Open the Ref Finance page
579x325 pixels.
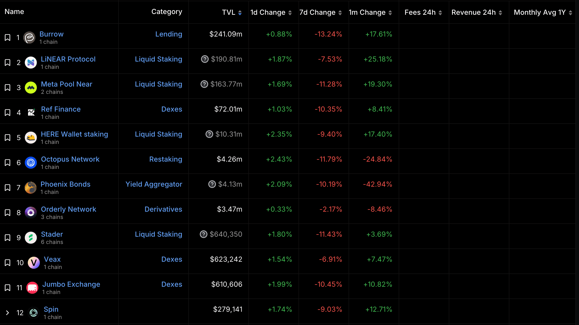[61, 109]
